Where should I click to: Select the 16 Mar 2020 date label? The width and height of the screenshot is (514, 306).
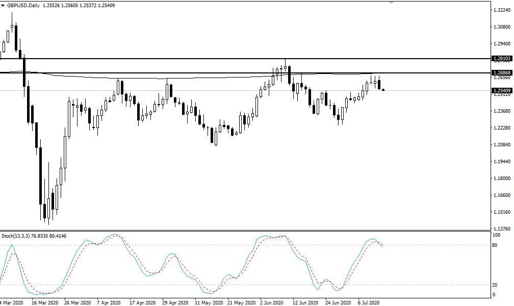pyautogui.click(x=44, y=302)
